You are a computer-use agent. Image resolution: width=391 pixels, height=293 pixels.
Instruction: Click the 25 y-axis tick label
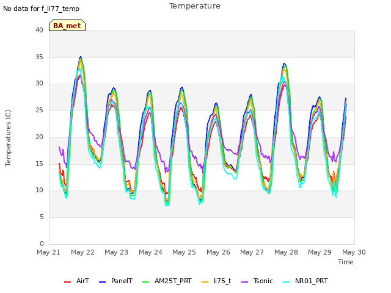point(39,110)
